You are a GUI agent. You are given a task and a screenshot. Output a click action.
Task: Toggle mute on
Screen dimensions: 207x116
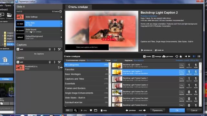[159, 50]
